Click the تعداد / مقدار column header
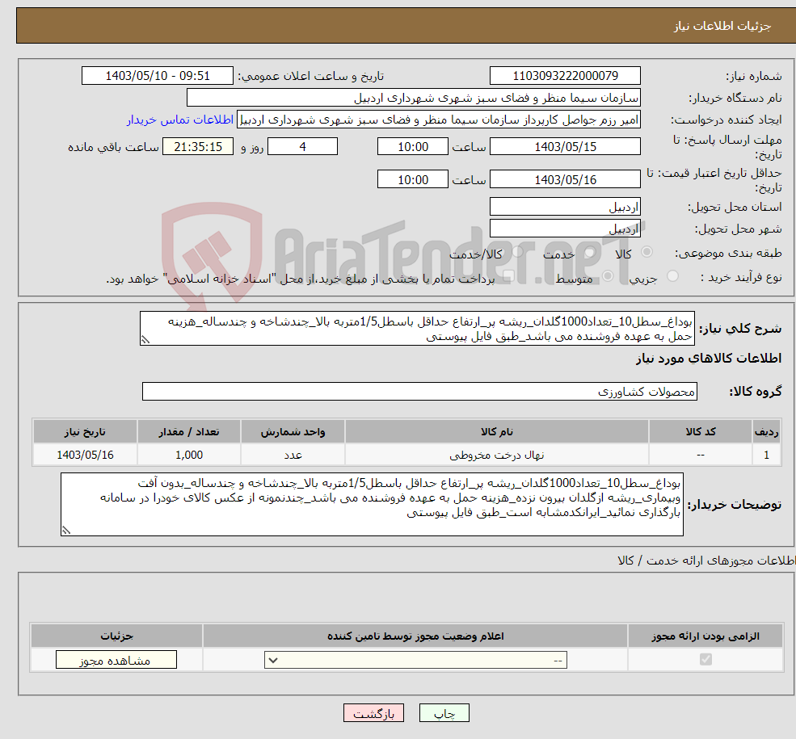Screen dimensions: 796x739 [189, 431]
